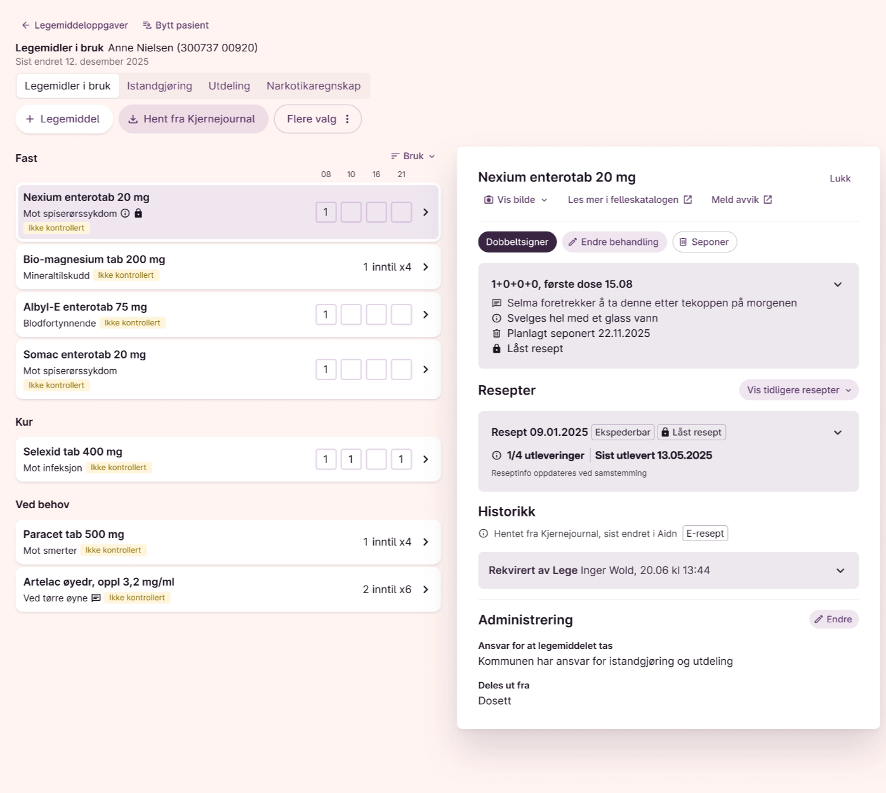Viewport: 886px width, 793px height.
Task: Click Hent fra Kjernejournal button
Action: 193,119
